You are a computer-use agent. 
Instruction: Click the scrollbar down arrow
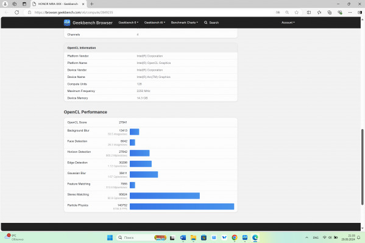(362, 228)
